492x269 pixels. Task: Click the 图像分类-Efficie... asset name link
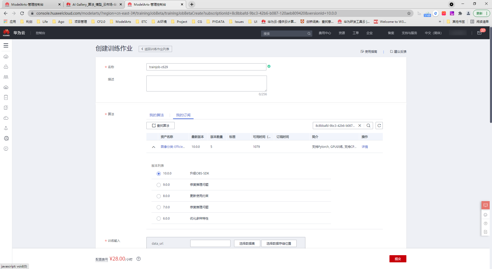[173, 147]
